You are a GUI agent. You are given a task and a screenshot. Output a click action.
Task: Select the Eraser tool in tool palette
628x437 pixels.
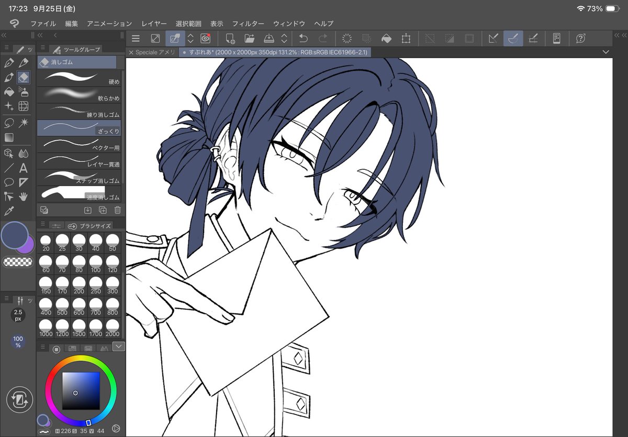[x=24, y=78]
